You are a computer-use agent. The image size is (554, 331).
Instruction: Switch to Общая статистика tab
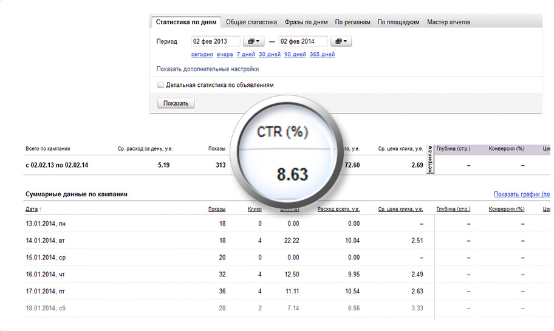coord(251,22)
